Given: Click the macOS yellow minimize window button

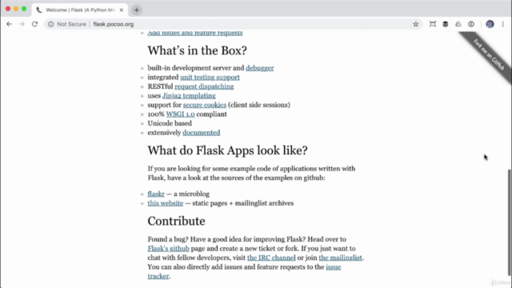Looking at the screenshot, I should click(16, 9).
